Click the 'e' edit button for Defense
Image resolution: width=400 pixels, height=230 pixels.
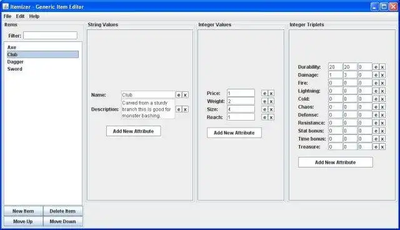pos(376,115)
